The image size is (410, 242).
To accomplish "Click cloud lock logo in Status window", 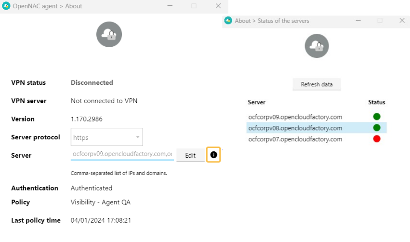I will point(317,46).
